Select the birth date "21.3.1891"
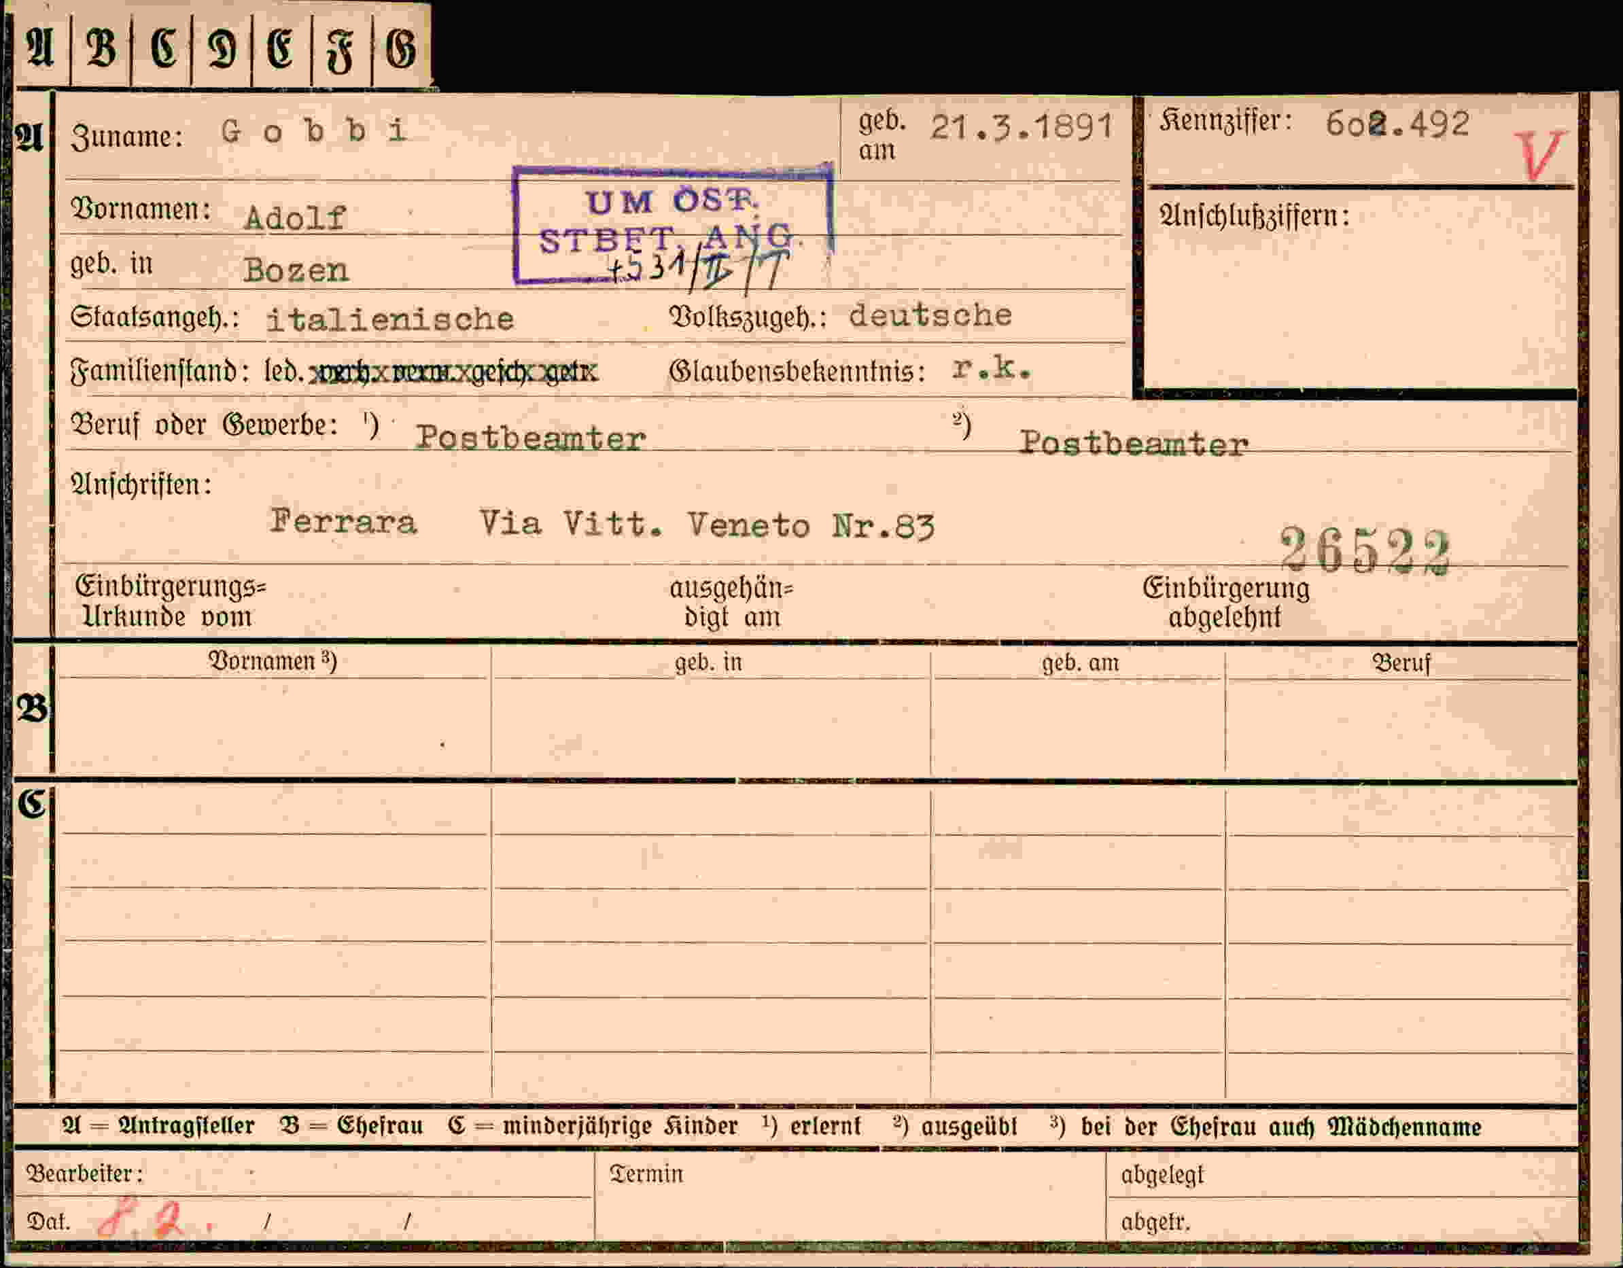 pos(1021,127)
